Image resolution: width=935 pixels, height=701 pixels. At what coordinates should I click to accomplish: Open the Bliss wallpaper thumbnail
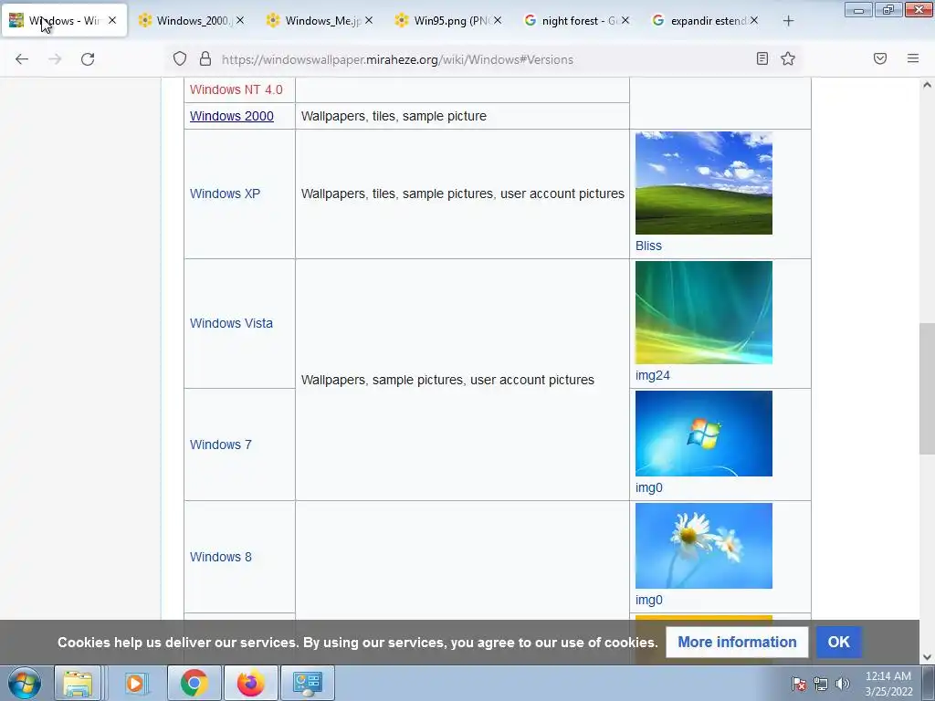(704, 183)
